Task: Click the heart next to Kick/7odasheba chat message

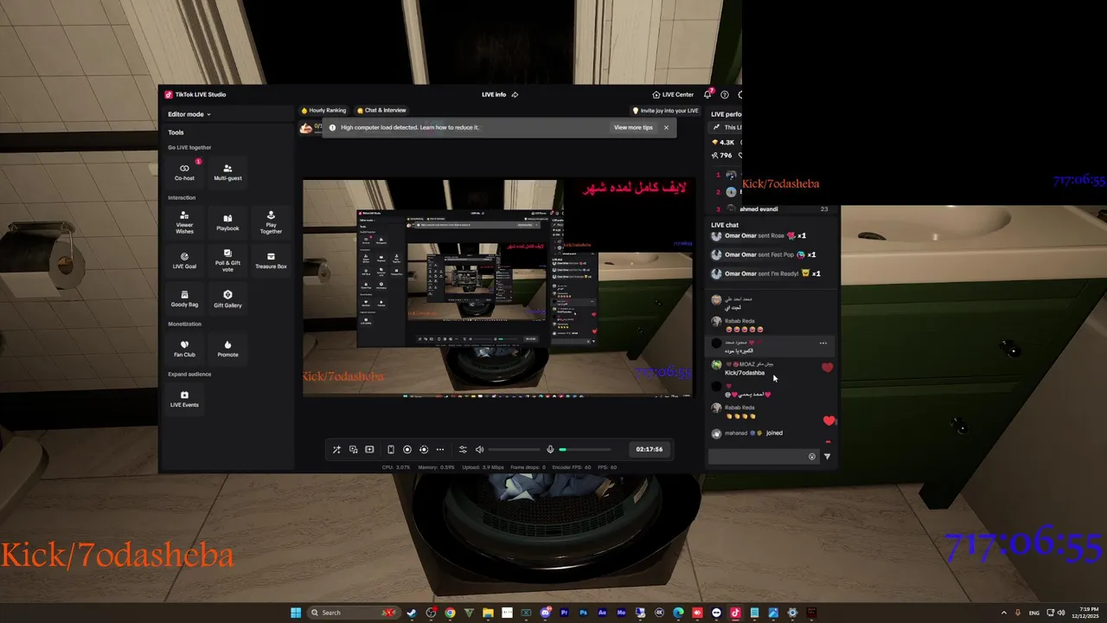Action: coord(827,368)
